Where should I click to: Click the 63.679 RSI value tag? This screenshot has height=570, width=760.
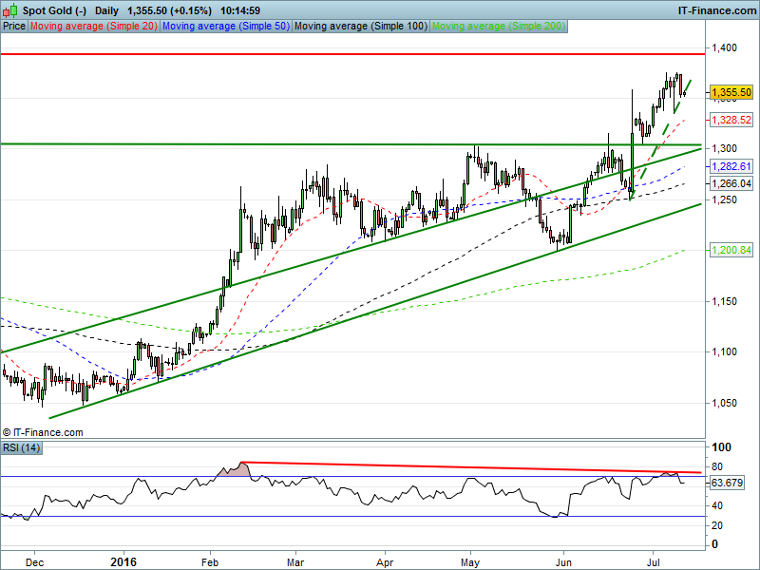(x=726, y=483)
